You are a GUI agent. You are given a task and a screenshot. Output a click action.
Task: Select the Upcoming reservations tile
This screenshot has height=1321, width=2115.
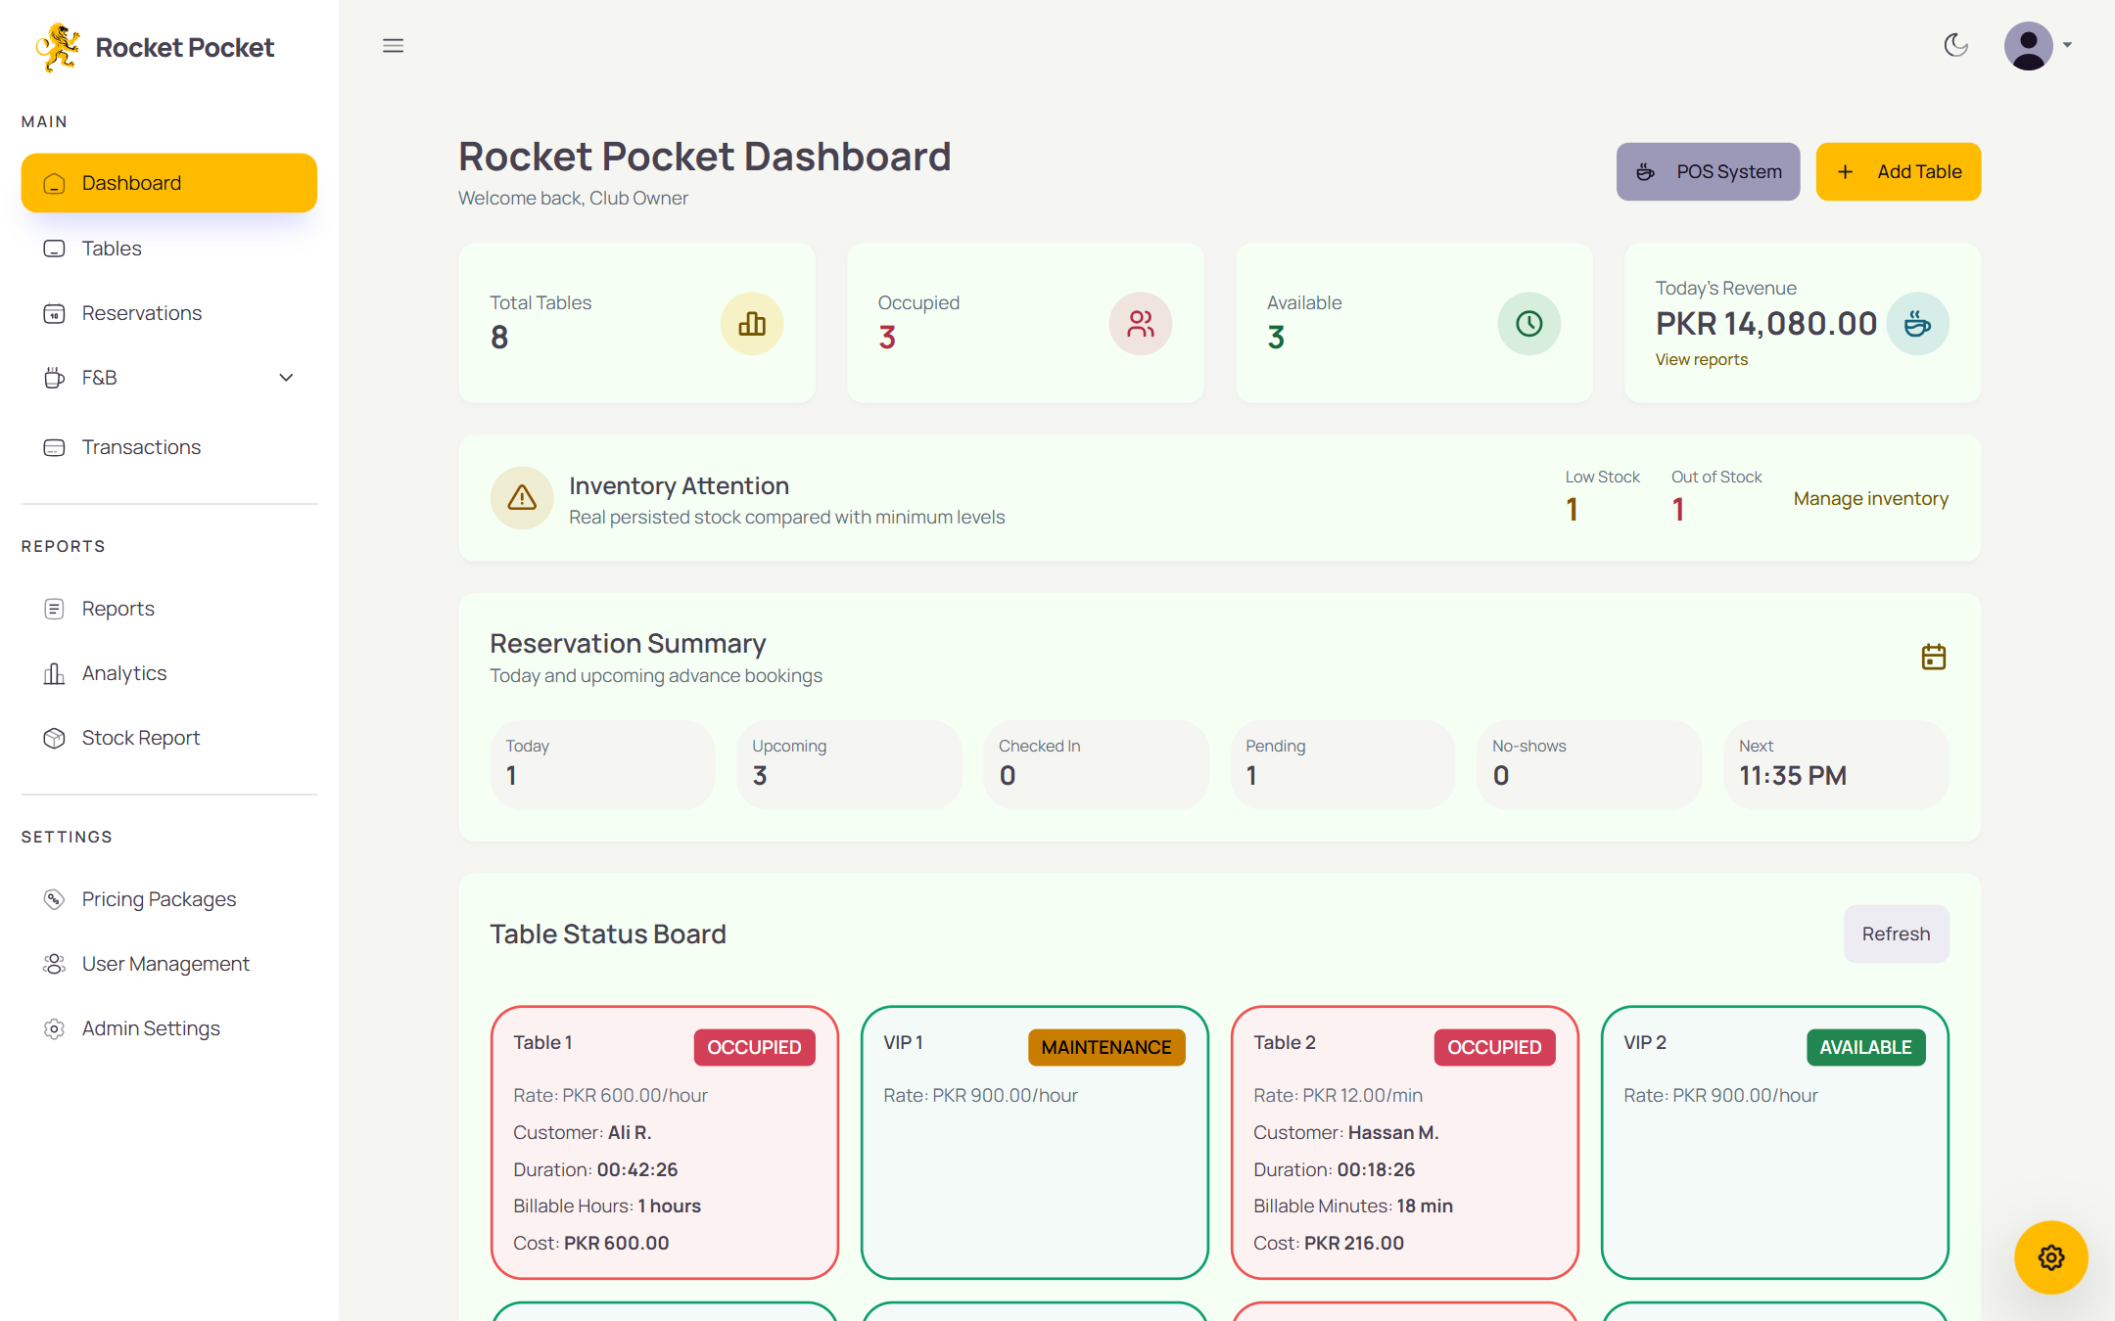pos(848,764)
